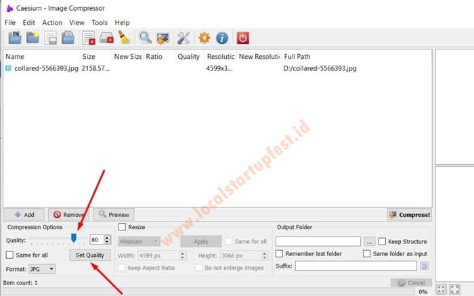Click the Save List toolbar icon
Screen dimensions: 474x296
pyautogui.click(x=51, y=39)
